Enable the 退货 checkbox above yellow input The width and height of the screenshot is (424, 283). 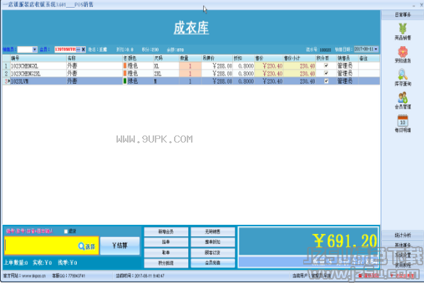pyautogui.click(x=66, y=231)
